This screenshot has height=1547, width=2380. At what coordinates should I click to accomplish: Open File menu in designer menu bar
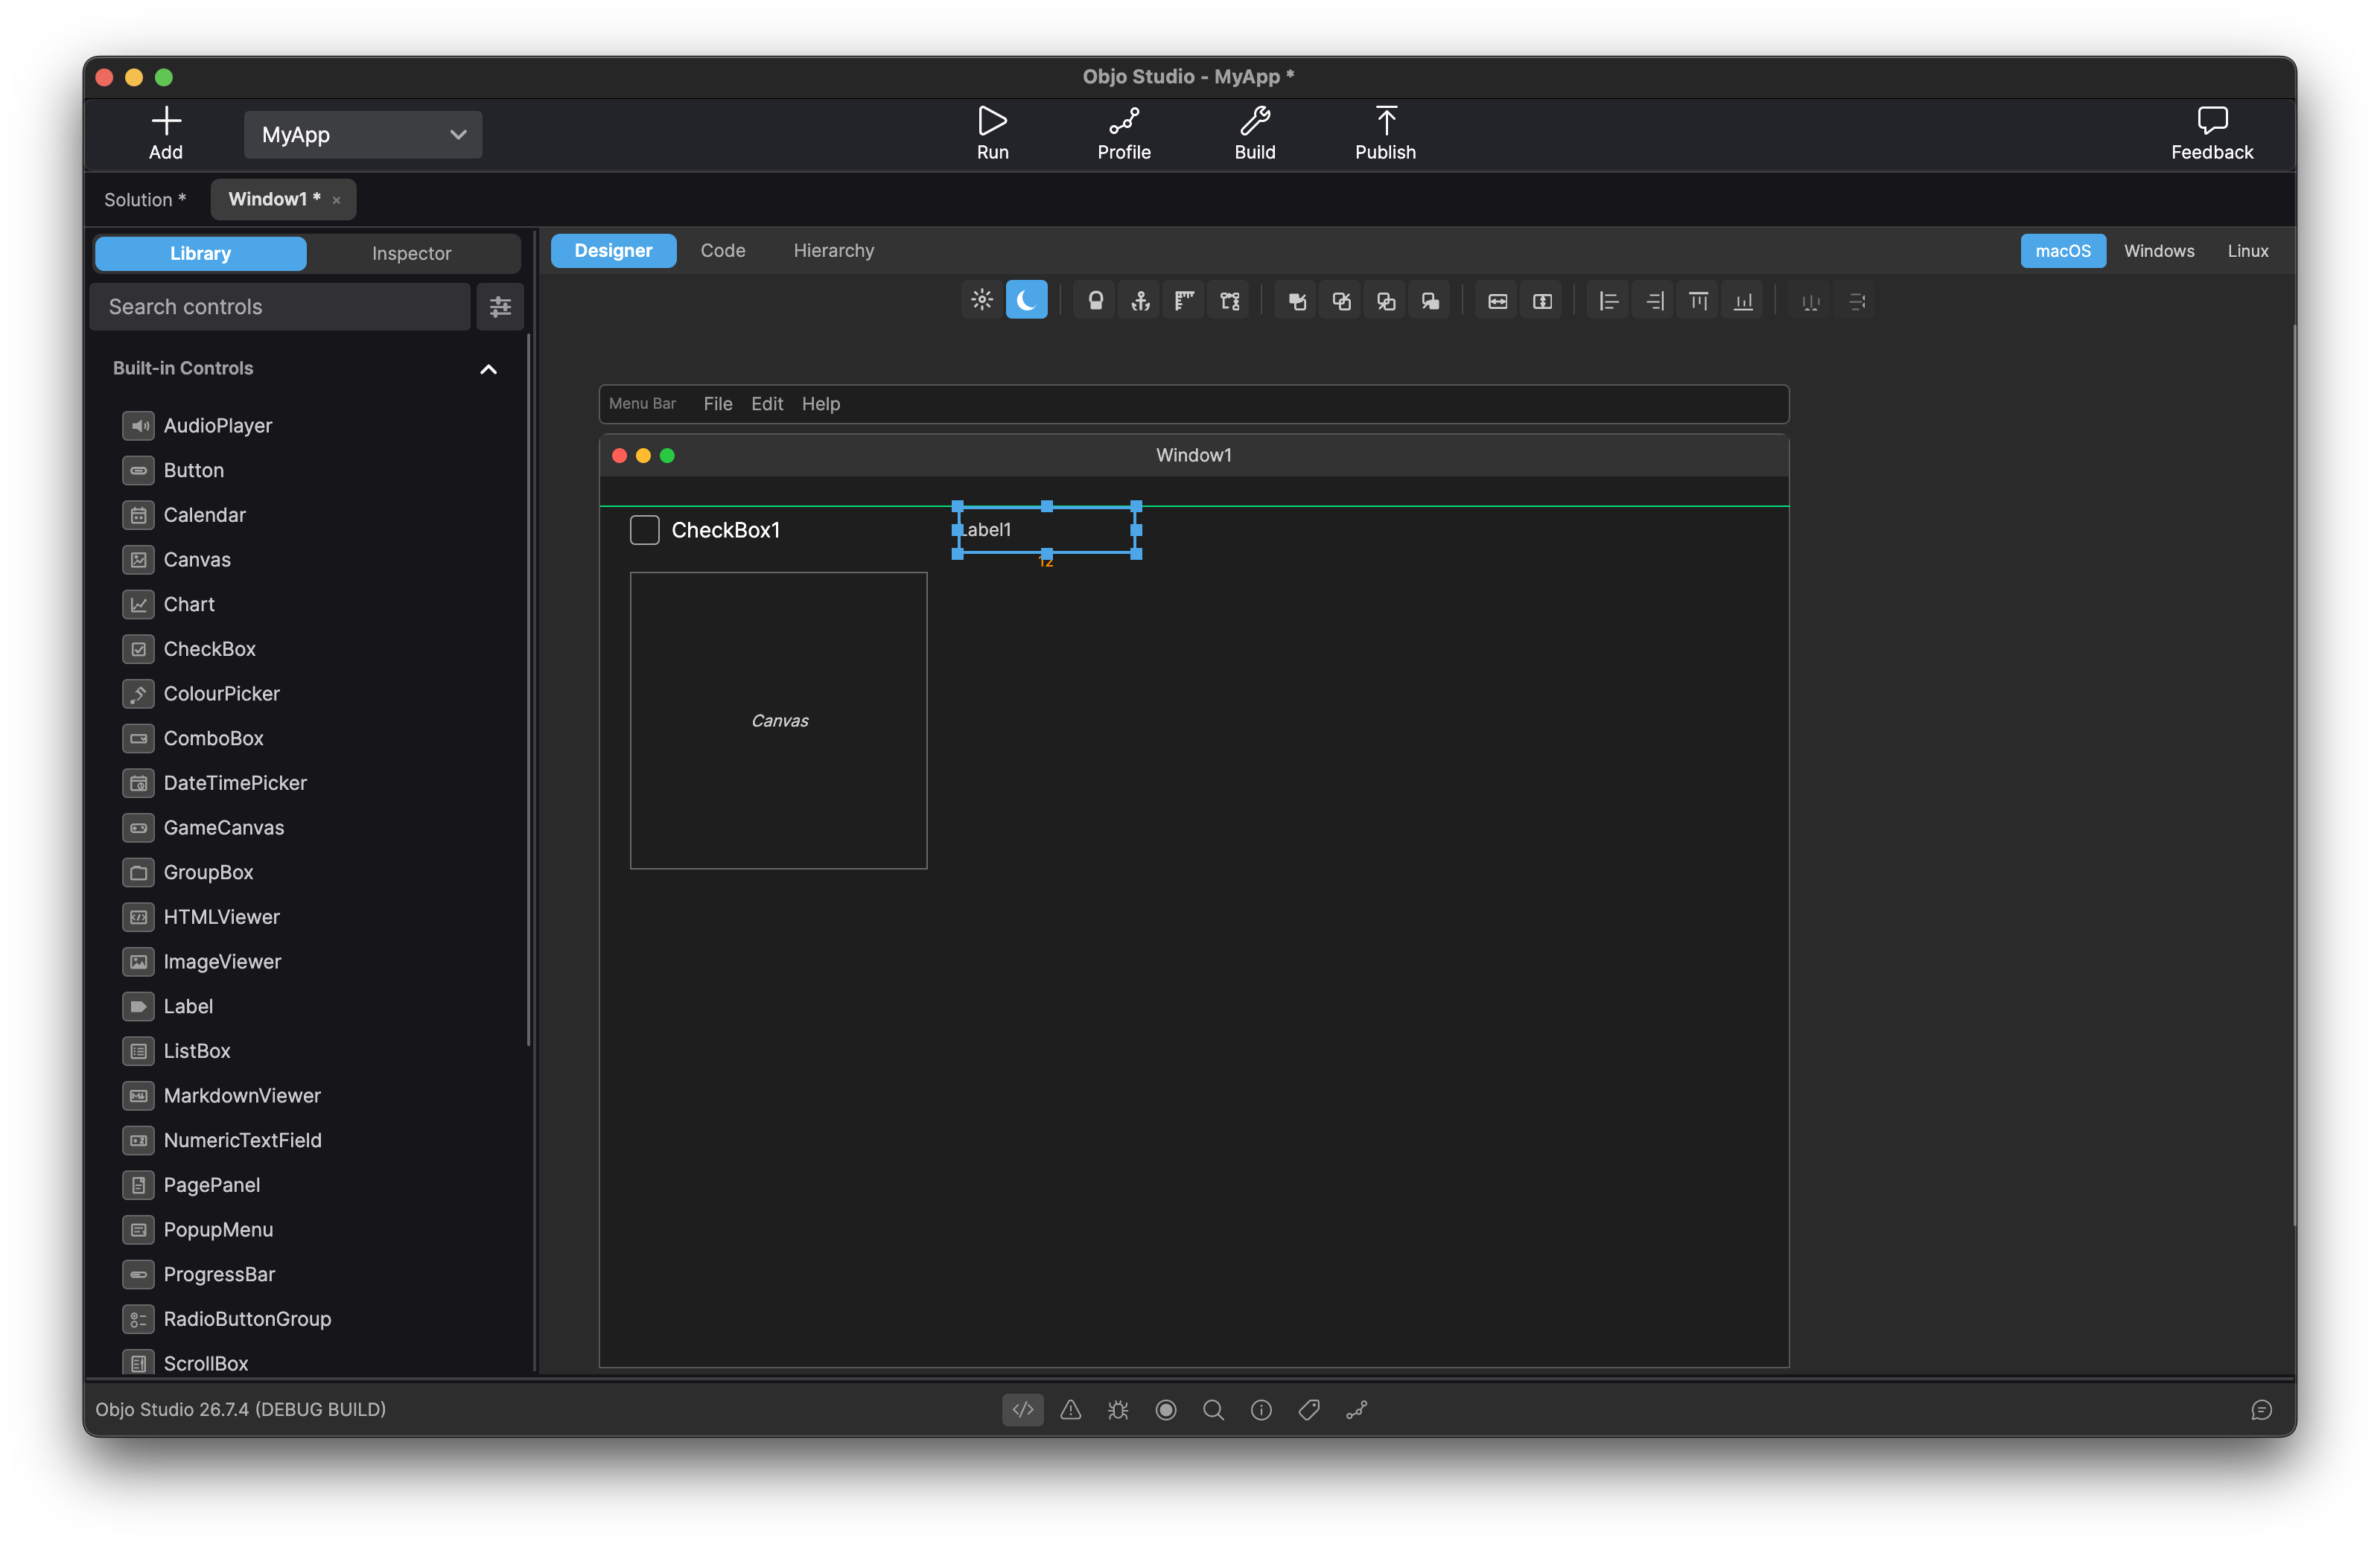(718, 404)
